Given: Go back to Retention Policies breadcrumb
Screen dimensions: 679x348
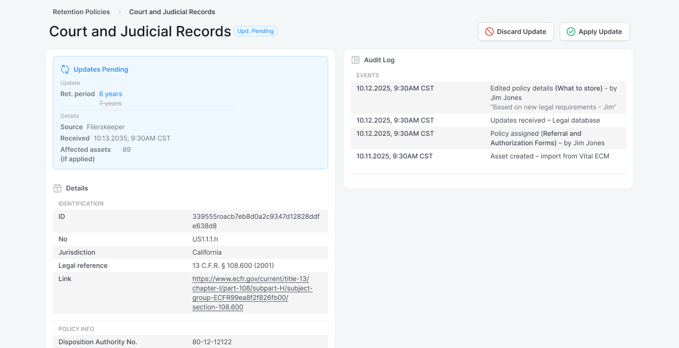Looking at the screenshot, I should pyautogui.click(x=81, y=12).
